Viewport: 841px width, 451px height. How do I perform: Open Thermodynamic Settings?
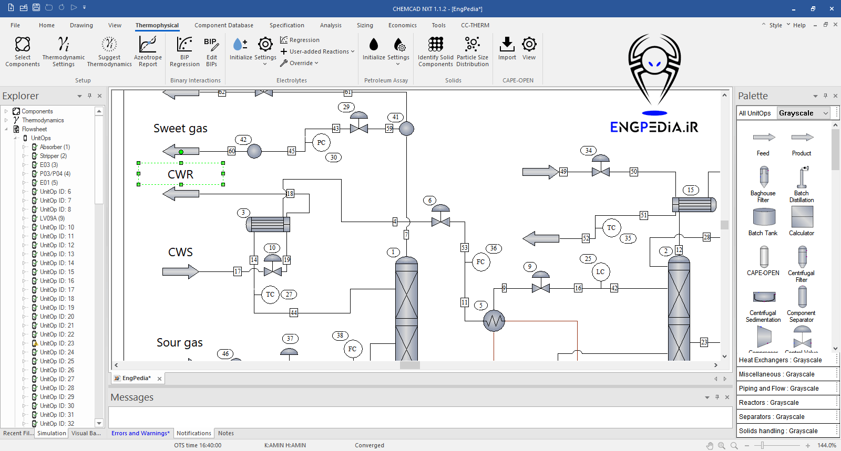[x=64, y=51]
